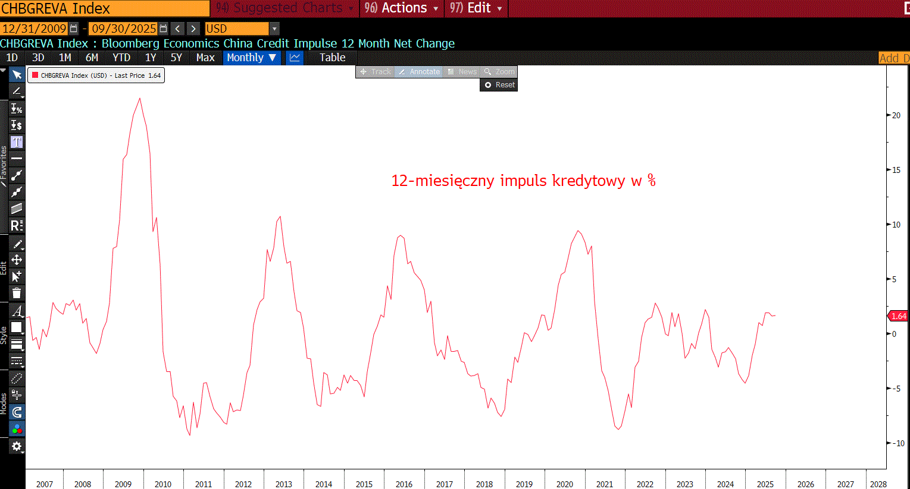Viewport: 910px width, 489px height.
Task: Open the Monthly periodicity dropdown
Action: click(251, 58)
